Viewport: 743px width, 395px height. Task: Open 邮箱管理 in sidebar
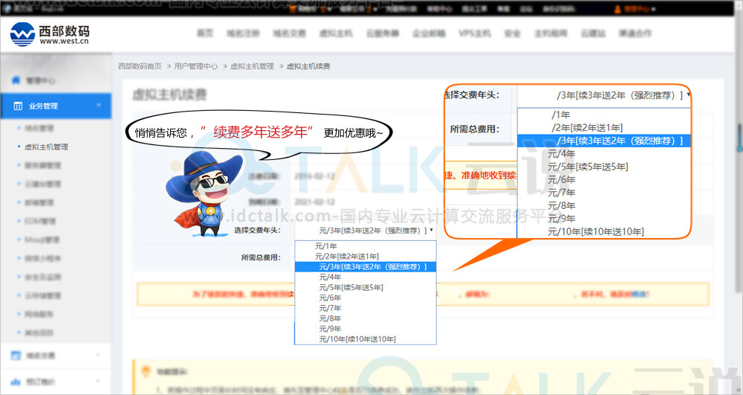[x=39, y=202]
